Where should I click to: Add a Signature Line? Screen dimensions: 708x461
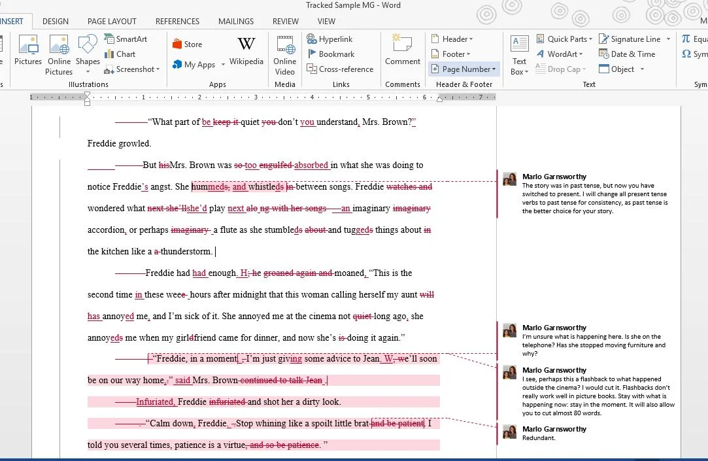pyautogui.click(x=630, y=39)
